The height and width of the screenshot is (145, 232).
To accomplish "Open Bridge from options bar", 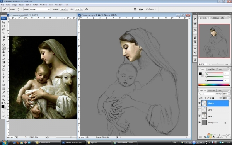I will pyautogui.click(x=141, y=9).
